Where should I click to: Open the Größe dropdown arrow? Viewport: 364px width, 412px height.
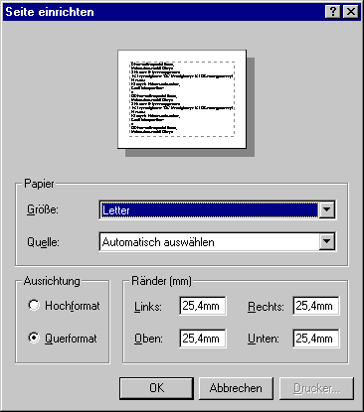(326, 209)
